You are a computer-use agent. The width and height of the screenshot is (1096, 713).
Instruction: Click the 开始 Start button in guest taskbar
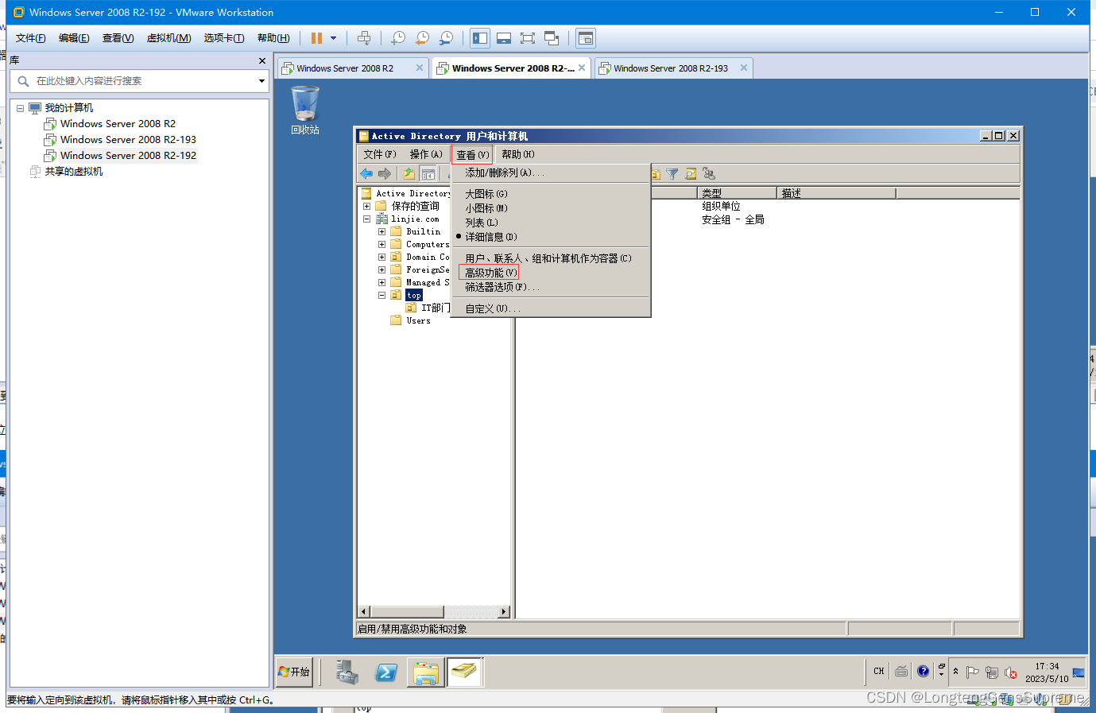click(294, 672)
